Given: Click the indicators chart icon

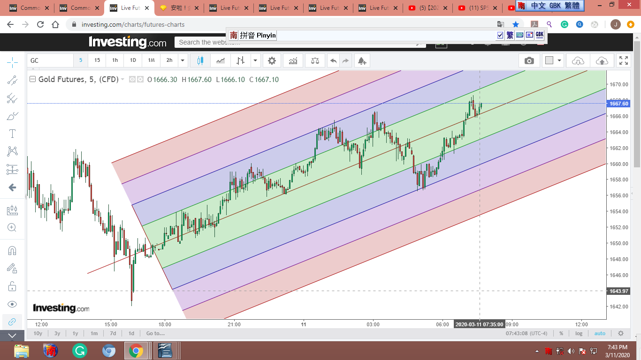Looking at the screenshot, I should [x=293, y=60].
